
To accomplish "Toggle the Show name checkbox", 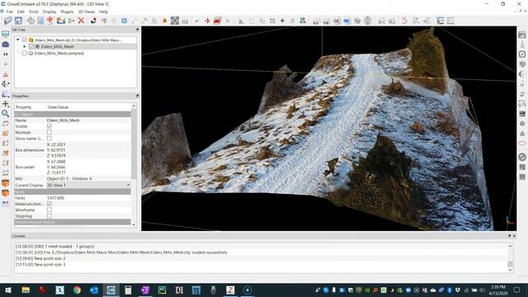I will (49, 139).
